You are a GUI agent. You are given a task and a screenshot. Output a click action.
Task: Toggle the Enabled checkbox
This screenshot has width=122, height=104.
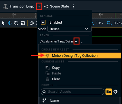tap(43, 22)
